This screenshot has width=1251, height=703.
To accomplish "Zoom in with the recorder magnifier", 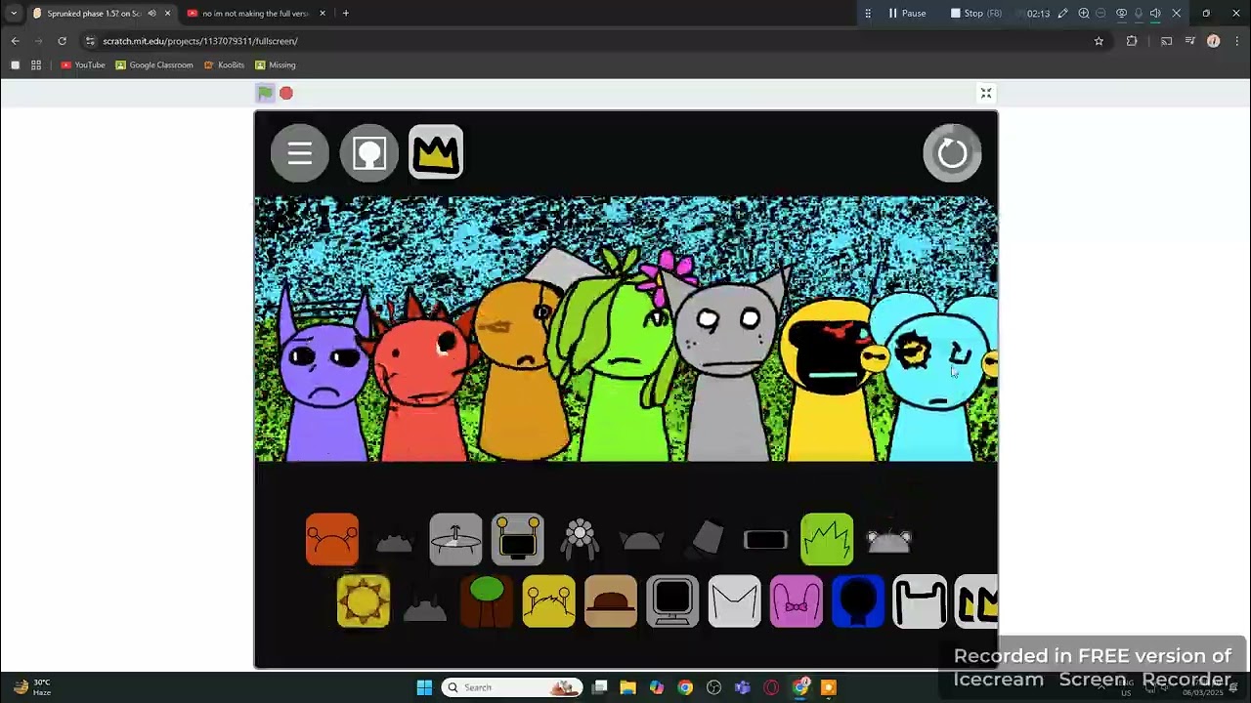I will tap(1084, 13).
